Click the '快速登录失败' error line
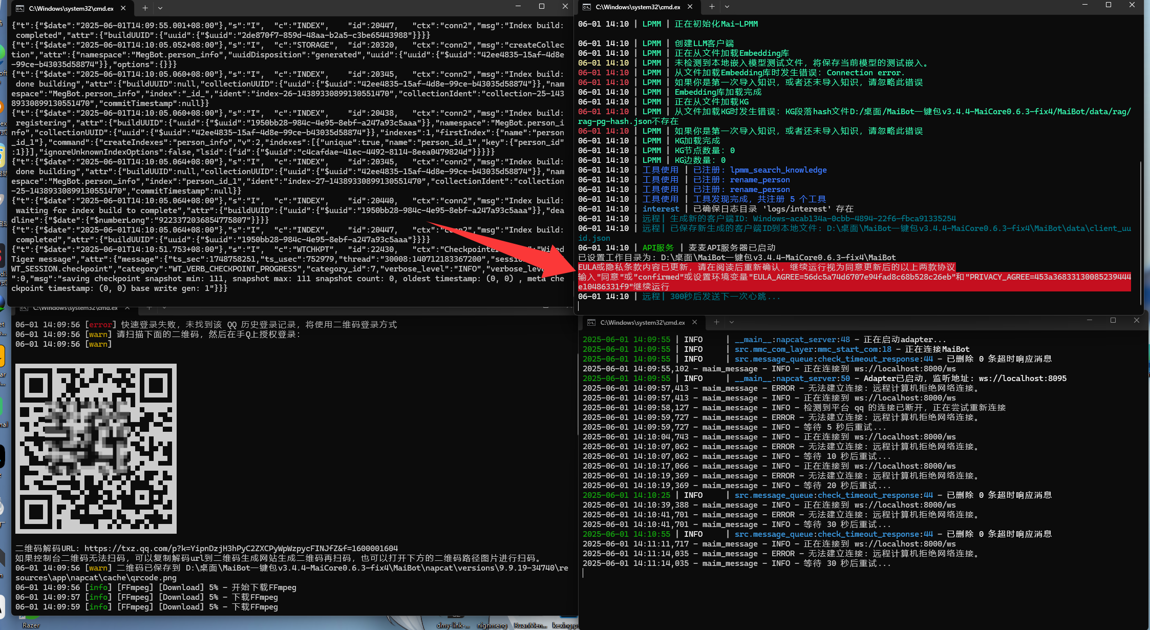This screenshot has width=1150, height=630. 206,325
